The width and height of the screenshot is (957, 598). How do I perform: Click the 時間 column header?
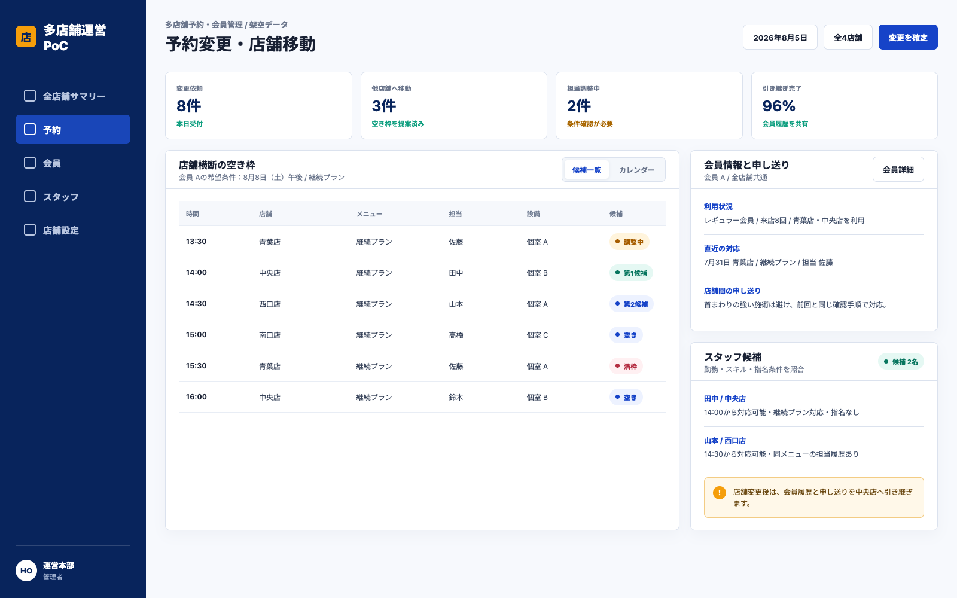193,213
